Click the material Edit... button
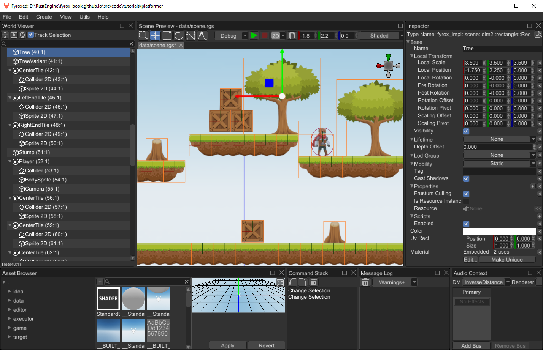The image size is (543, 350). click(x=470, y=260)
